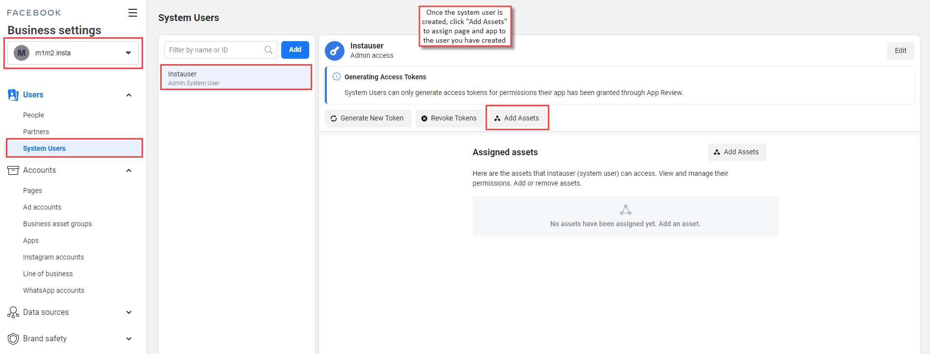The image size is (930, 354).
Task: Click Revoke Tokens button
Action: (x=449, y=118)
